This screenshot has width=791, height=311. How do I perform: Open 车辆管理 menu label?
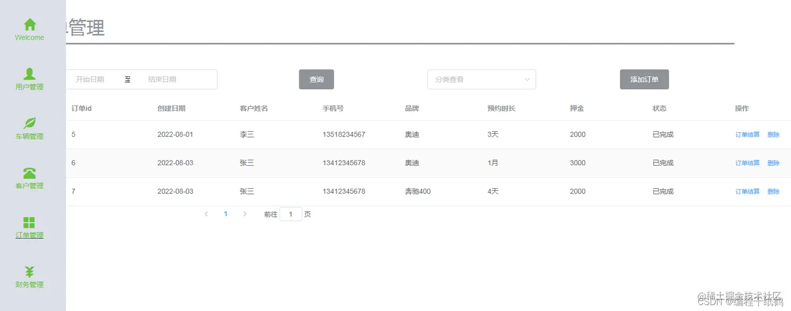[x=30, y=136]
